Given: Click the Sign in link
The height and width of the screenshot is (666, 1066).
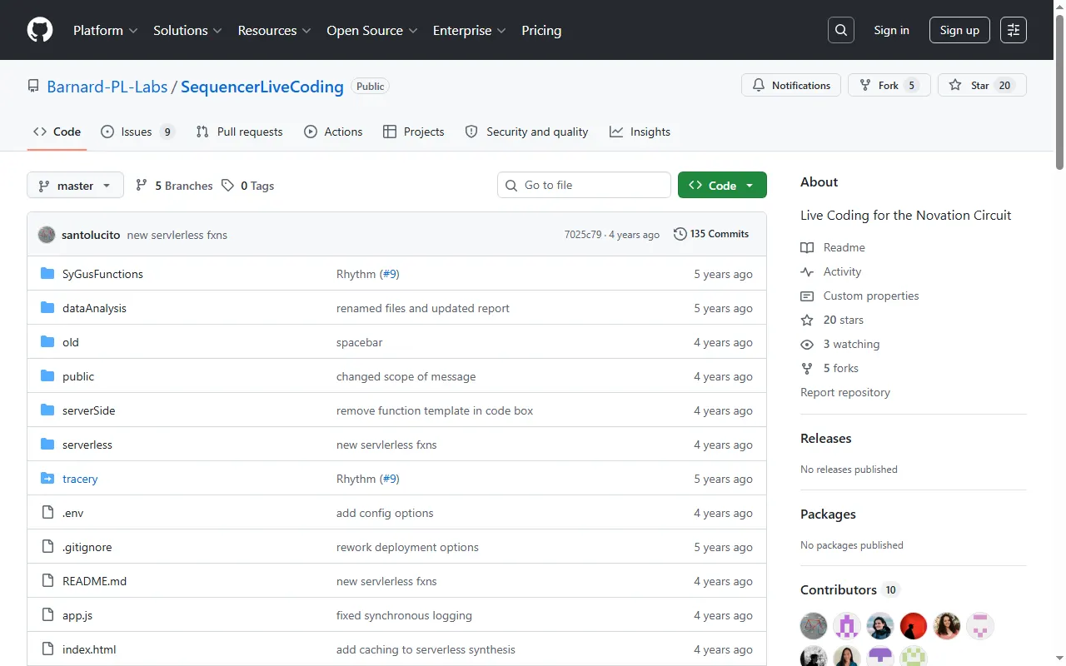Looking at the screenshot, I should point(891,30).
